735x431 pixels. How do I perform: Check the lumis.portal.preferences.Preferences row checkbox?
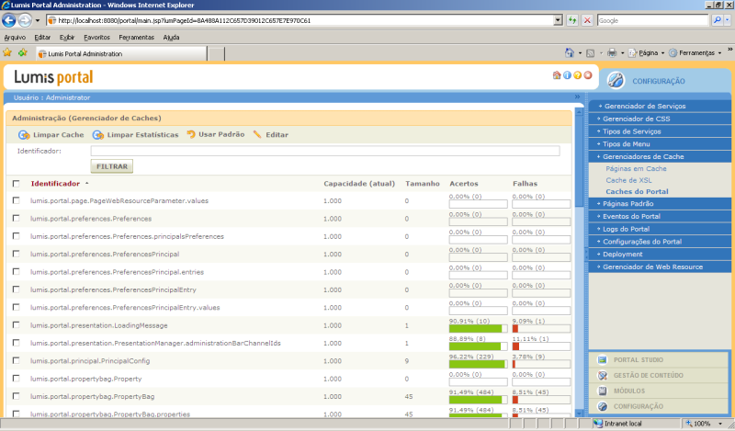[x=16, y=218]
